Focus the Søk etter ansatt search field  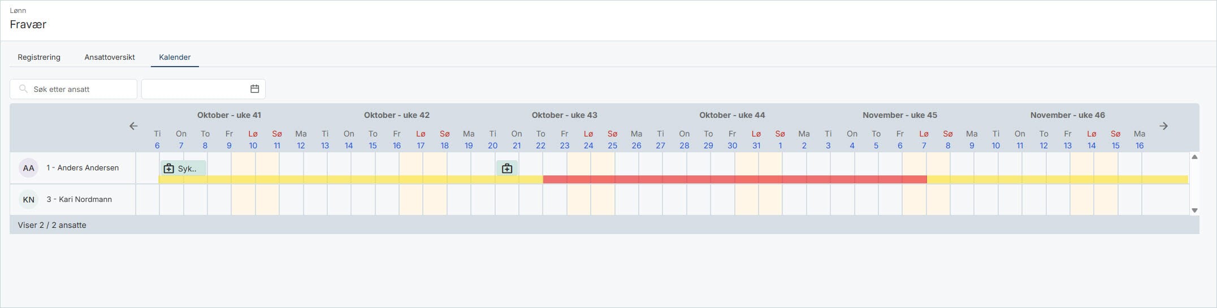tap(73, 89)
